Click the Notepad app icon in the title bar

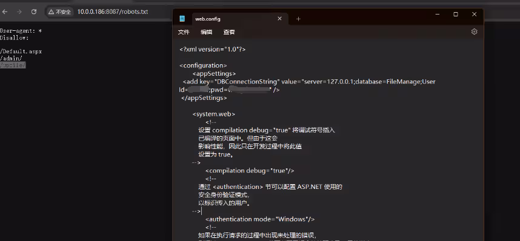click(x=182, y=19)
